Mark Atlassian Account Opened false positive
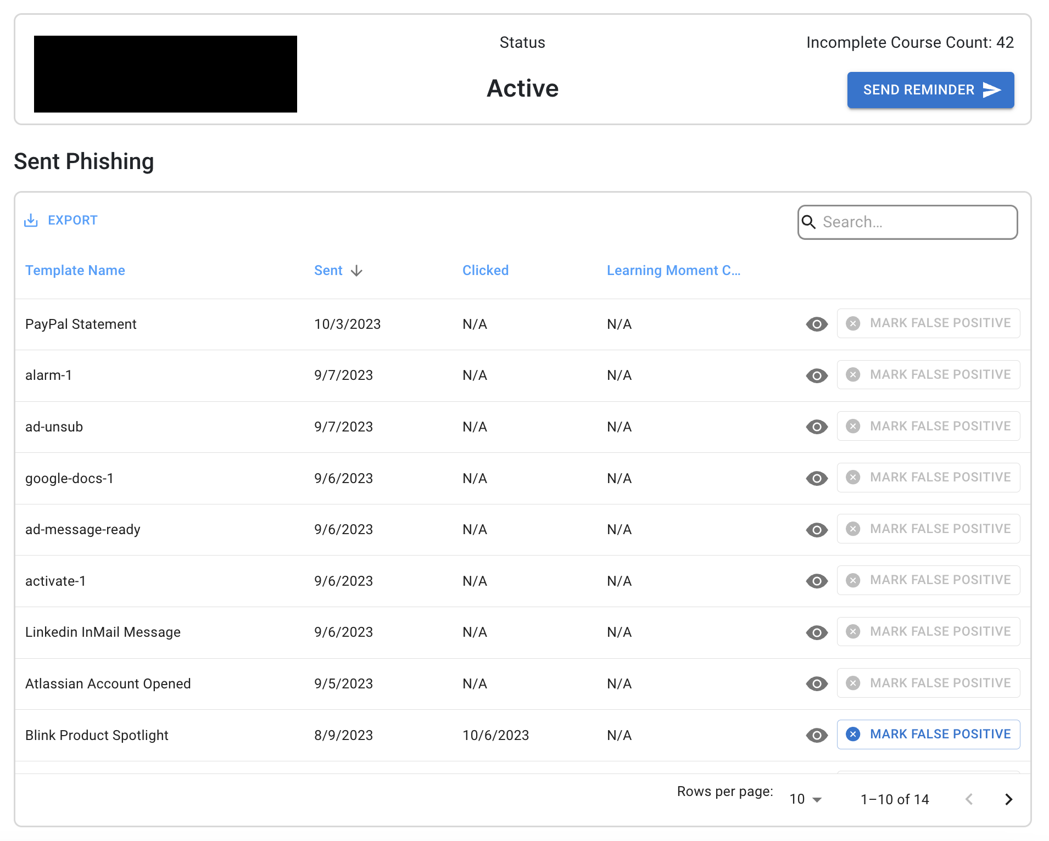1049x841 pixels. pos(928,683)
